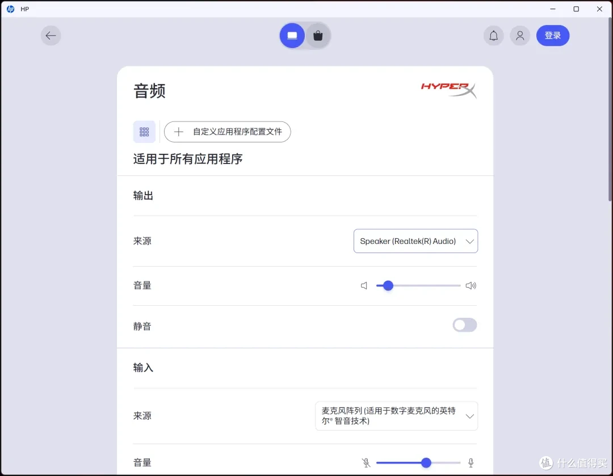
Task: Open the user account icon
Action: pos(520,36)
